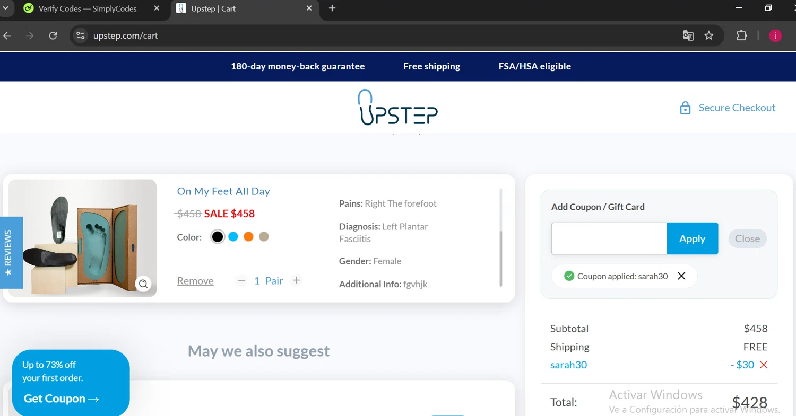Open the browser extensions puzzle icon
This screenshot has width=796, height=416.
[741, 36]
